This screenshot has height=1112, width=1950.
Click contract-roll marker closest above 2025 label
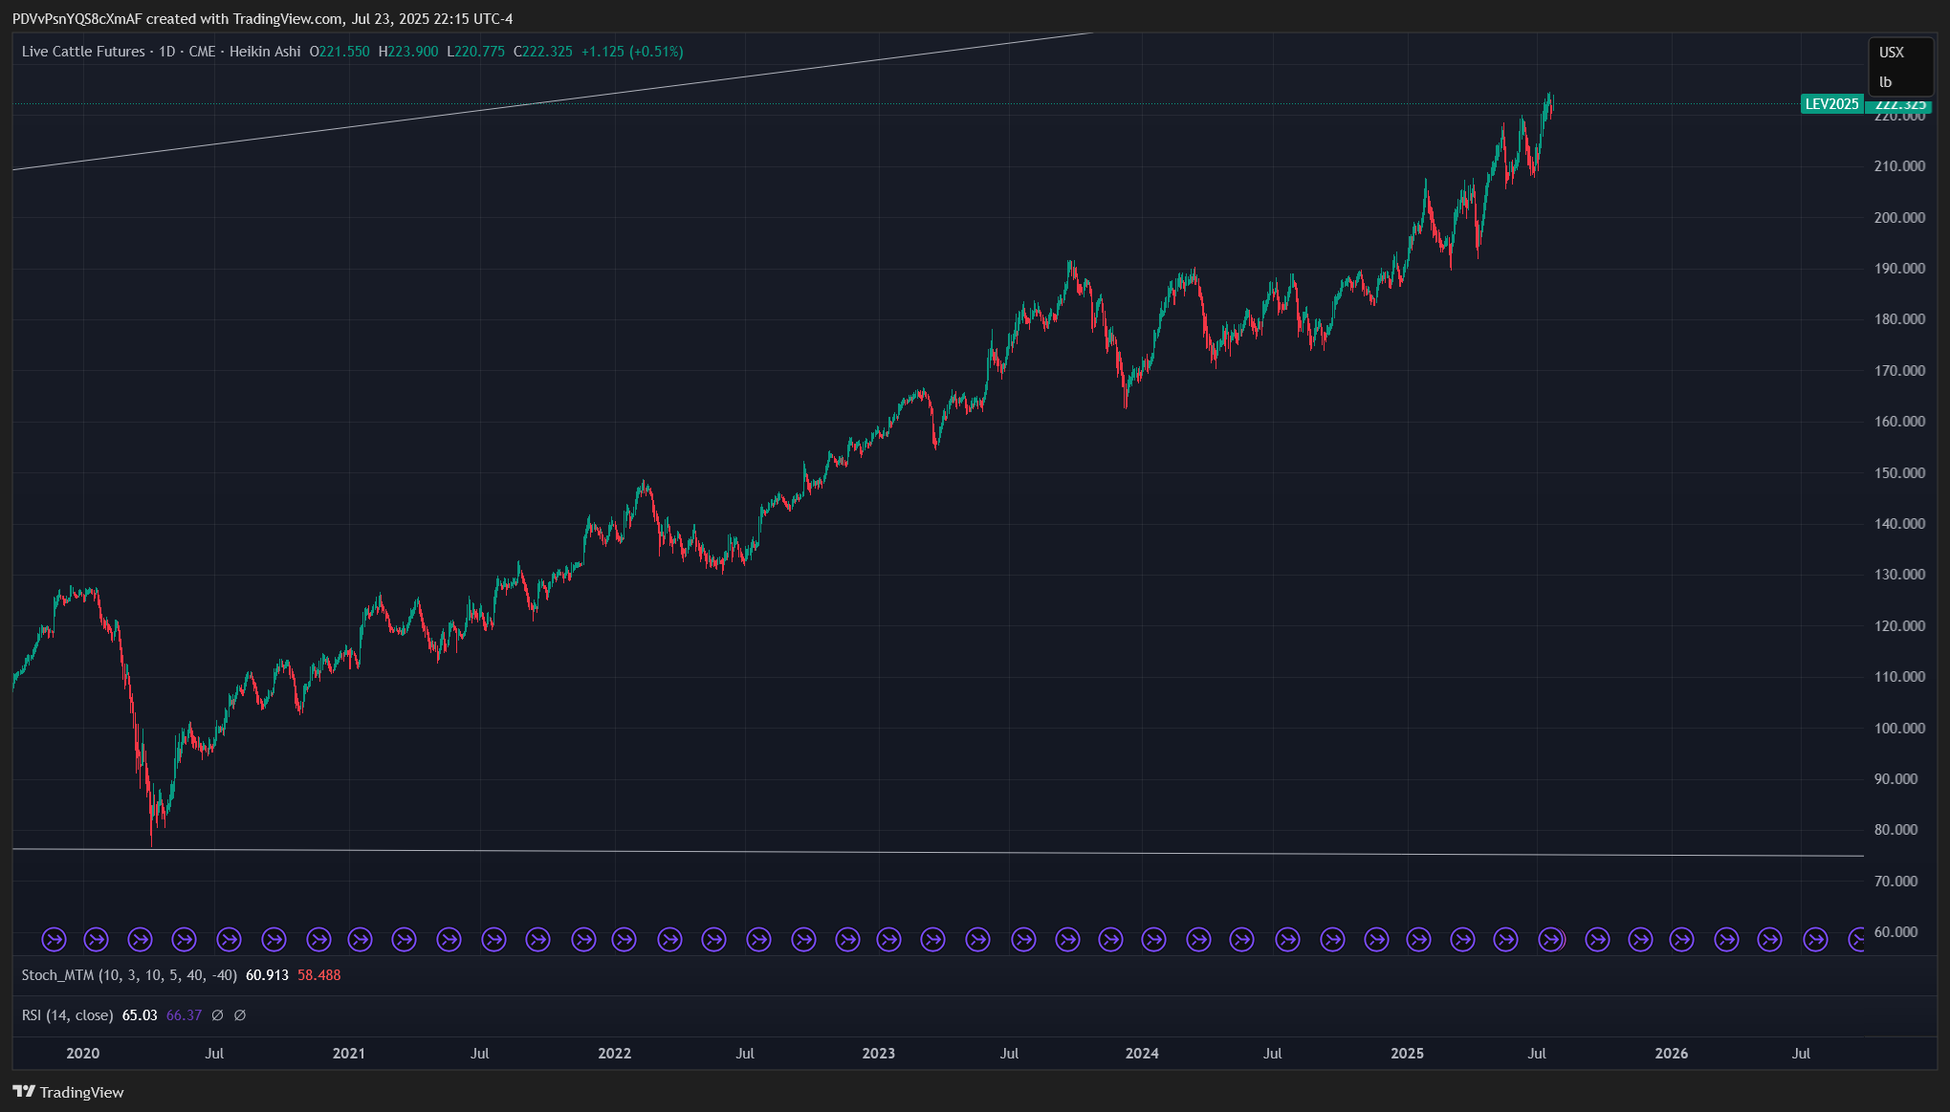(x=1417, y=940)
